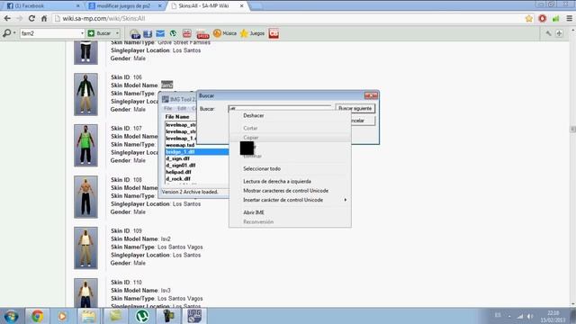
Task: Switch to the modificar juegos de ps2 tab
Action: [124, 6]
